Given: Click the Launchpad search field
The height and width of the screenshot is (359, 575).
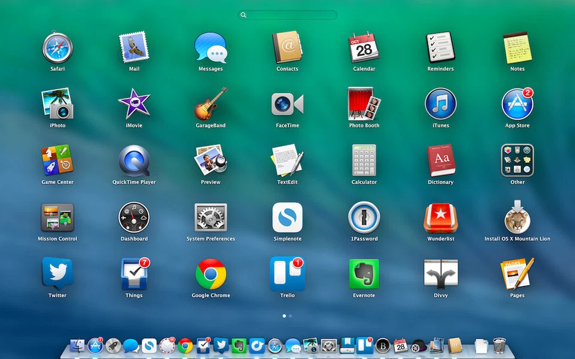Looking at the screenshot, I should 288,15.
